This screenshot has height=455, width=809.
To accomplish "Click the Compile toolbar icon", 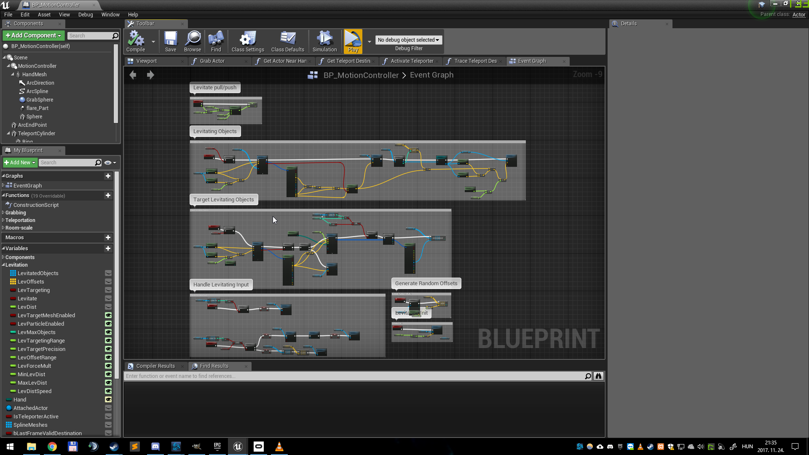I will click(136, 41).
